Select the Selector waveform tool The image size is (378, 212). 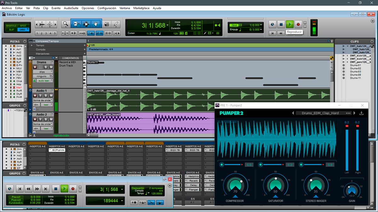[x=86, y=24]
